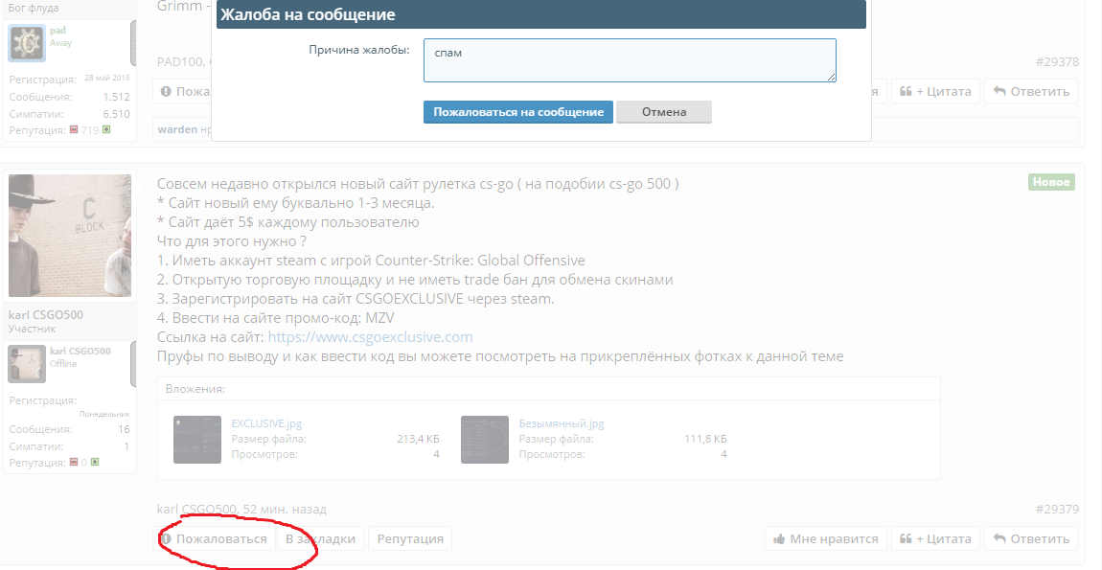Screen dimensions: 1102x570
Task: Click '52 мин. назад' timestamp
Action: [x=285, y=510]
